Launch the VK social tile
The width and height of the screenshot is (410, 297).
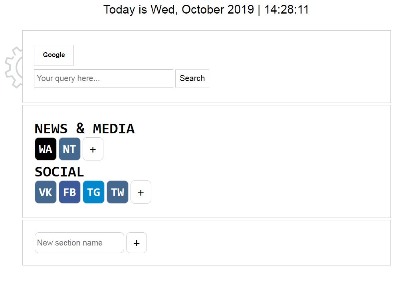coord(46,192)
